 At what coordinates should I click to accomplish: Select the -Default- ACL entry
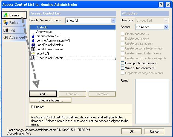42,27
